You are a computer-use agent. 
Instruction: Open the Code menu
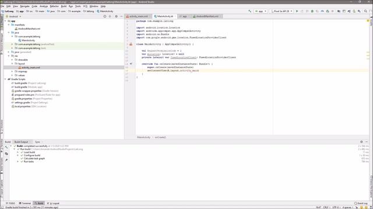[34, 6]
